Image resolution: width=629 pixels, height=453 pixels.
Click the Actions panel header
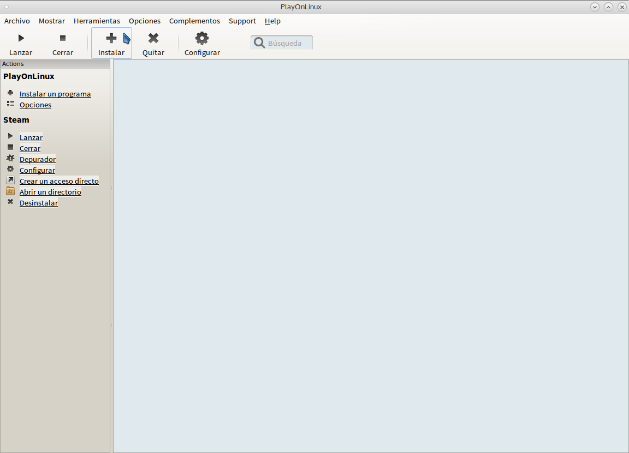click(x=55, y=64)
